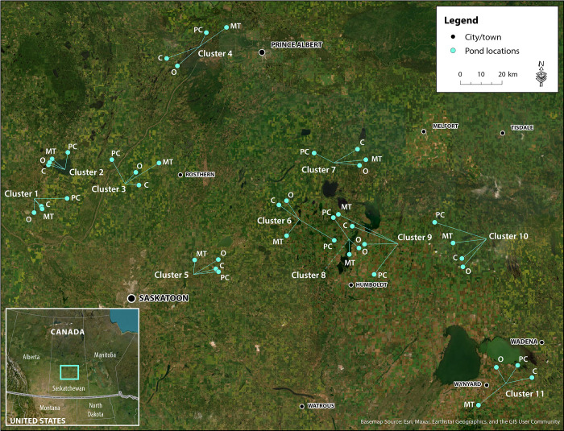Click the Cluster 8 label
564x431 pixels.
point(309,276)
